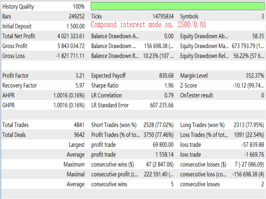Image resolution: width=266 pixels, height=199 pixels.
Task: Click the GHPR value 1.0016 (0.16%)
Action: (69, 105)
